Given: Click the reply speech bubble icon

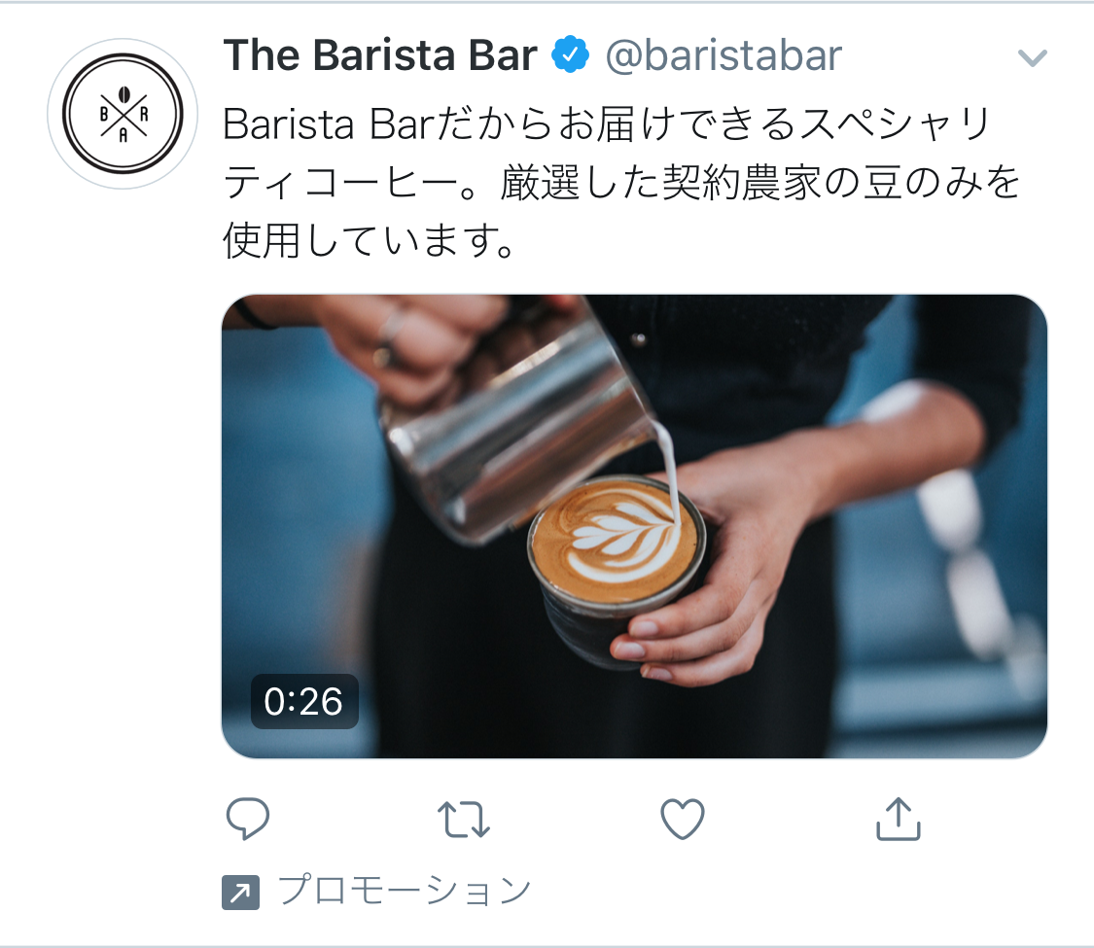Looking at the screenshot, I should (248, 818).
